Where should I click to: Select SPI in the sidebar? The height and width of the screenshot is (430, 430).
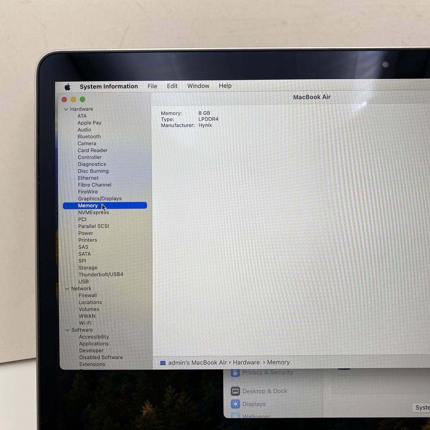click(82, 261)
